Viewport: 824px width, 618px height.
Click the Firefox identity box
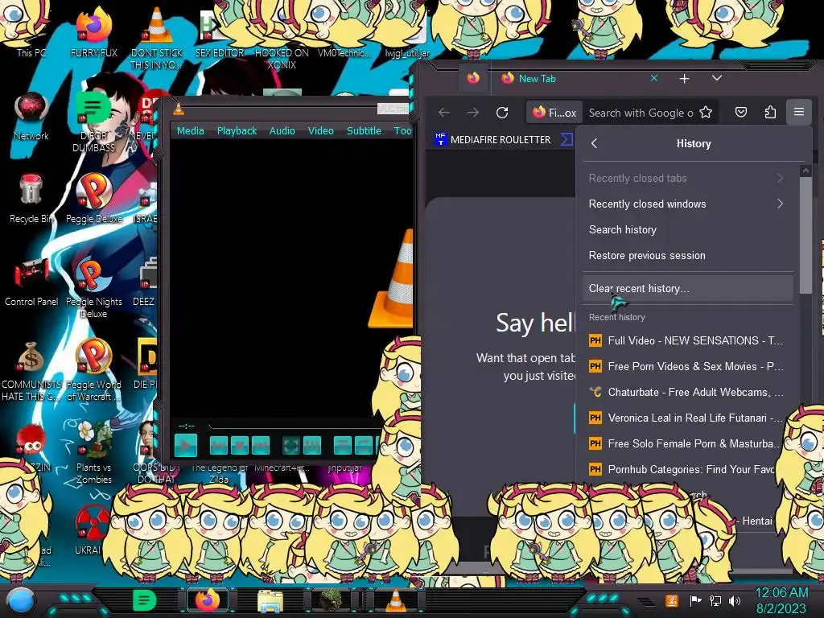tap(554, 113)
